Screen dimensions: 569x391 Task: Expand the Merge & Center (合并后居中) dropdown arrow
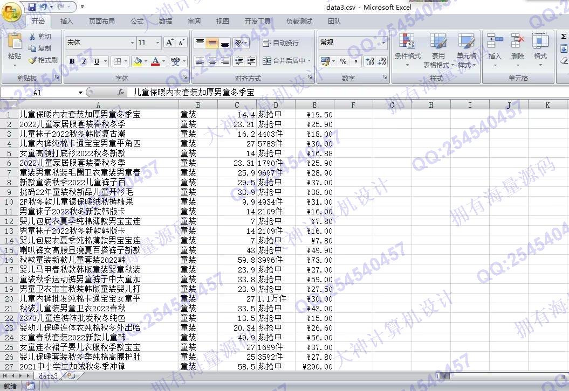(x=309, y=61)
